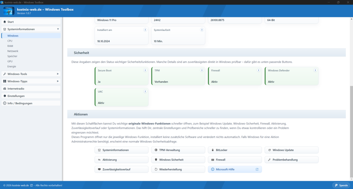The height and width of the screenshot is (189, 353).
Task: Click the scrollbar up arrow
Action: [351, 19]
